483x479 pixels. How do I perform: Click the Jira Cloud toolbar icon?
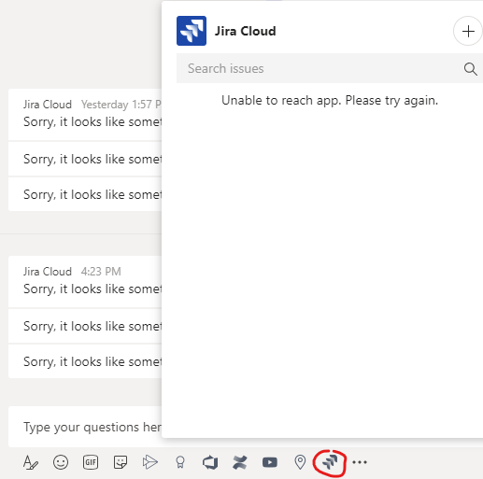(x=330, y=462)
